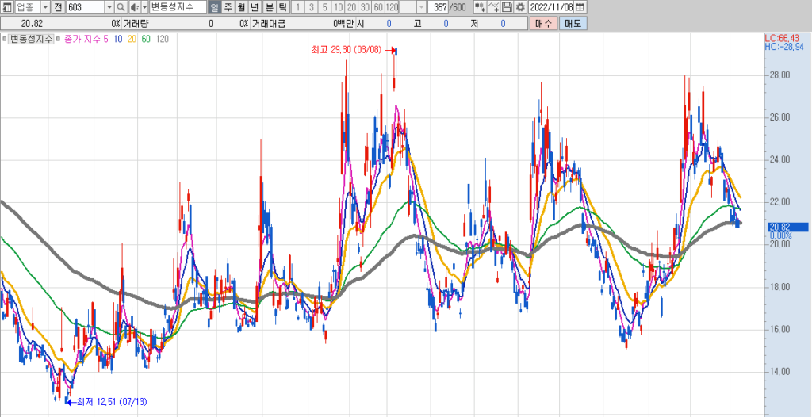Open chart settings gear icon
Screen dimensions: 812x417
pos(520,7)
